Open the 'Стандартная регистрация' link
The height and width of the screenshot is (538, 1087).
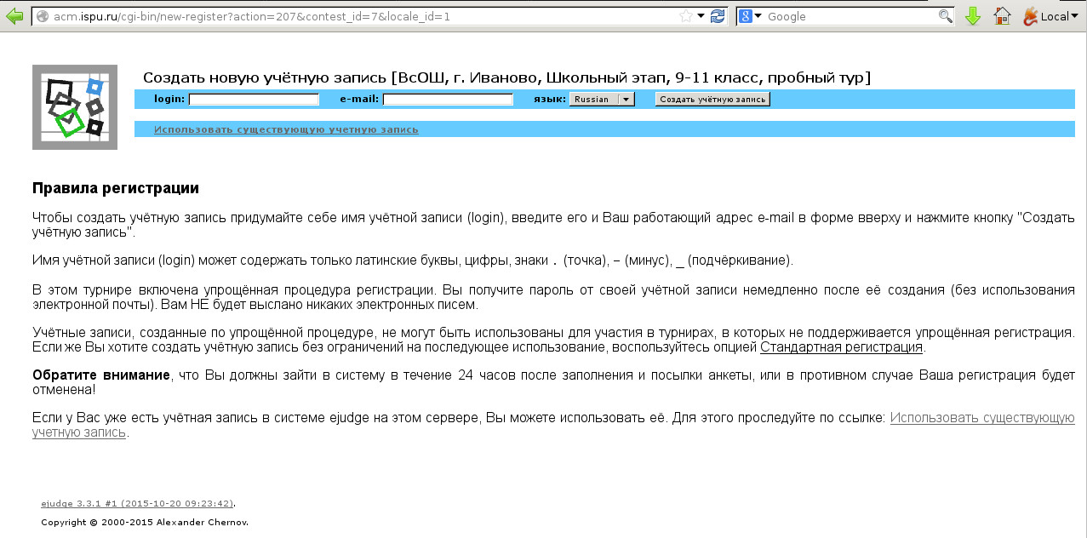click(x=841, y=347)
